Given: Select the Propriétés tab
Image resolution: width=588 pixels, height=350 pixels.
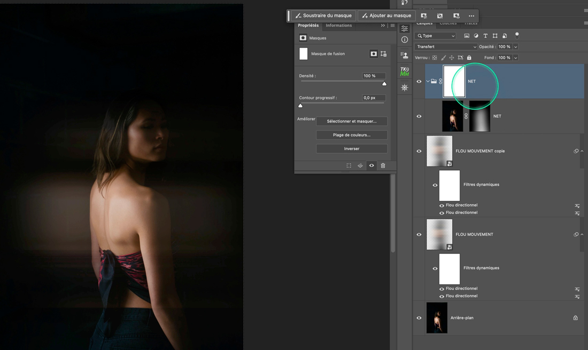Looking at the screenshot, I should 308,26.
